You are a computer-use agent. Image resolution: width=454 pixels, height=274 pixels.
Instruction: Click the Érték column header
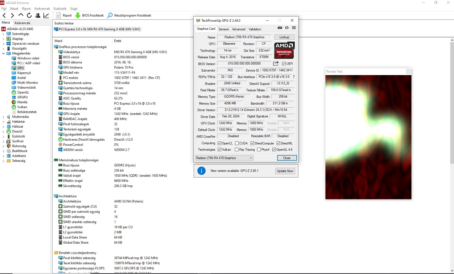tap(118, 41)
